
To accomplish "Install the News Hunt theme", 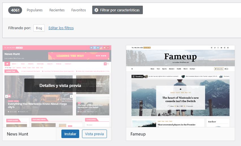I will click(x=70, y=134).
